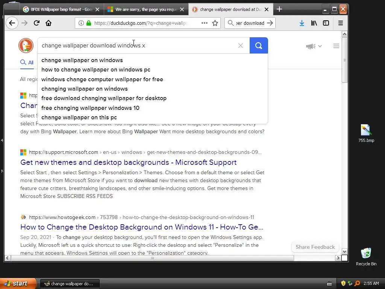Click the browser search box magnifier icon

230,23
